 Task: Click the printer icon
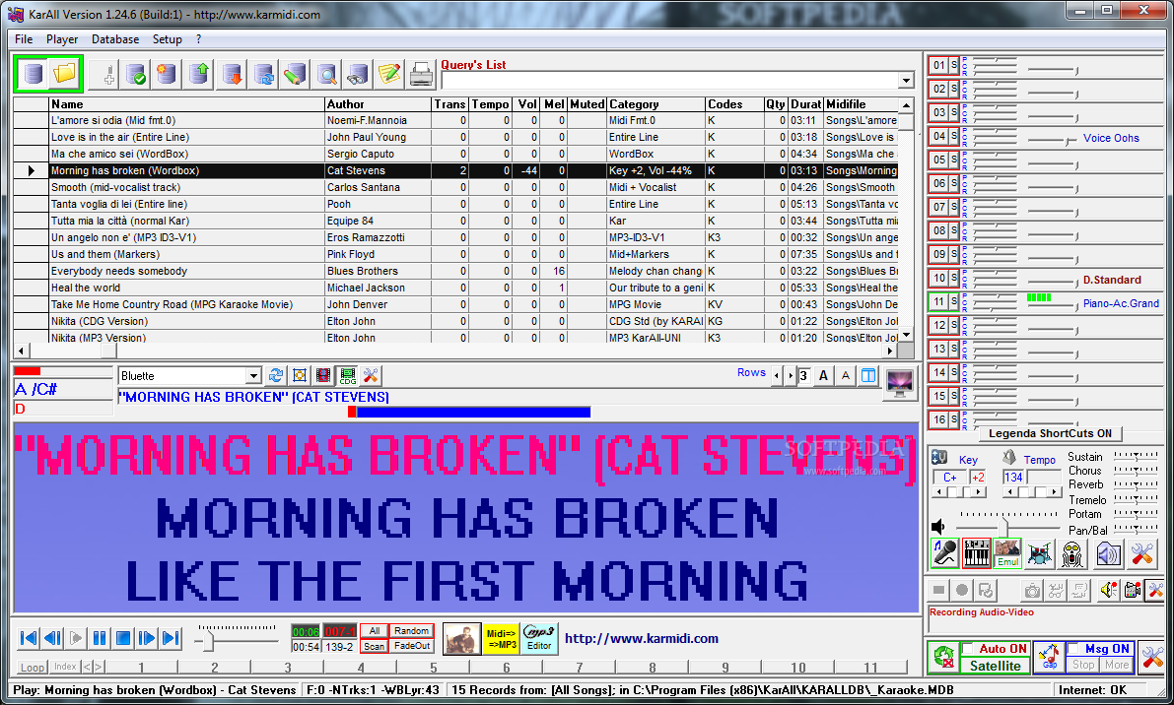tap(422, 74)
